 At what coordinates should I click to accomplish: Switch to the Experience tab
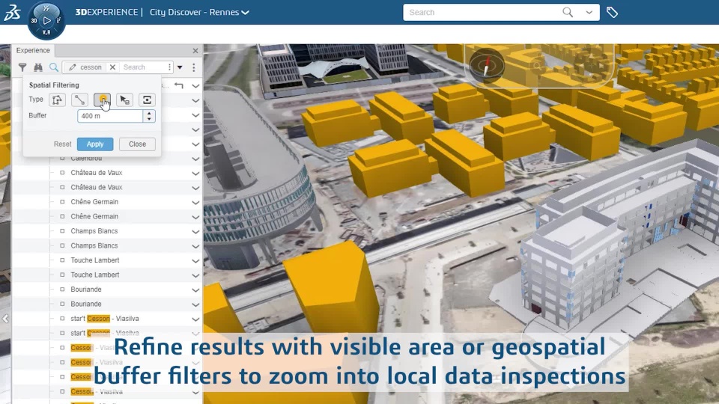(33, 50)
